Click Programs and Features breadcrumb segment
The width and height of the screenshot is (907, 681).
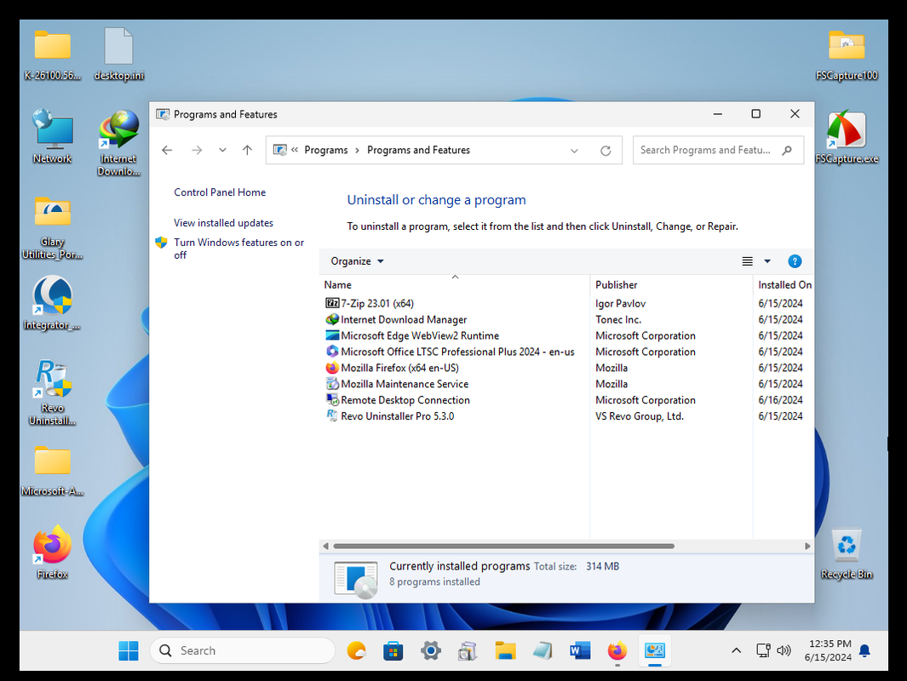coord(419,151)
